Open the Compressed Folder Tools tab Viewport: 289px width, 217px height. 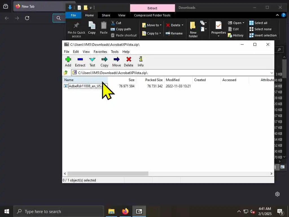pos(152,15)
